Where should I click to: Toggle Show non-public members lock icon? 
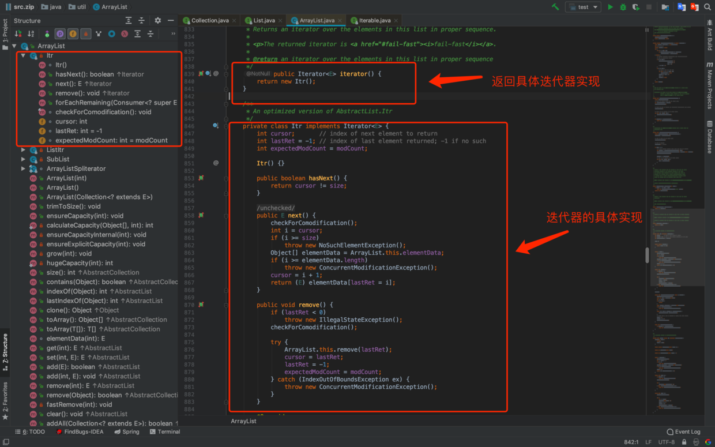(85, 34)
